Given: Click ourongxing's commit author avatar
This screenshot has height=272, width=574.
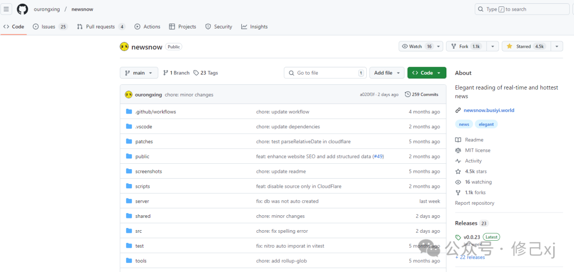Looking at the screenshot, I should 129,94.
